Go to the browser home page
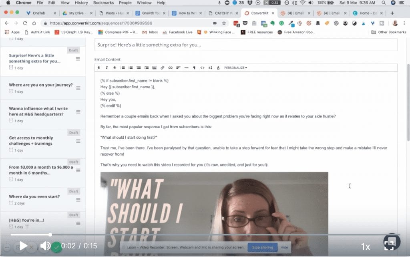 coord(34,23)
